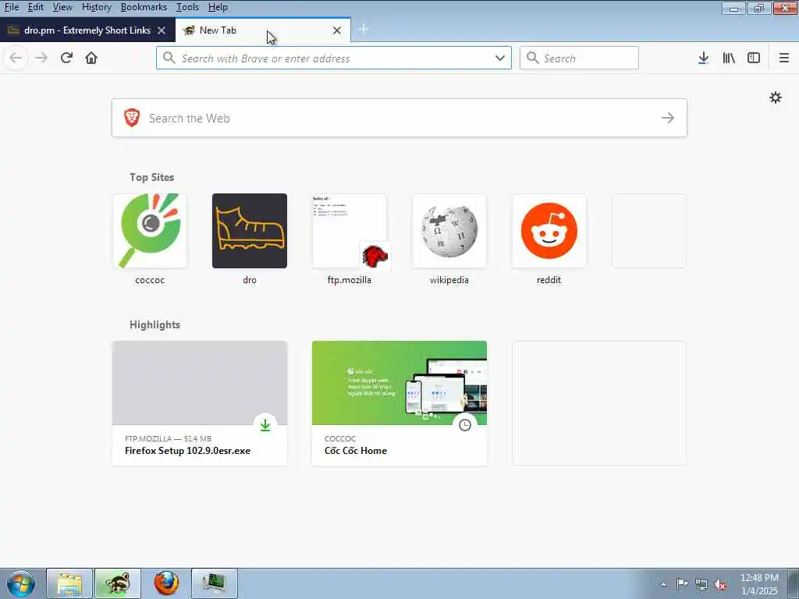Reload the current page
799x599 pixels.
click(67, 58)
